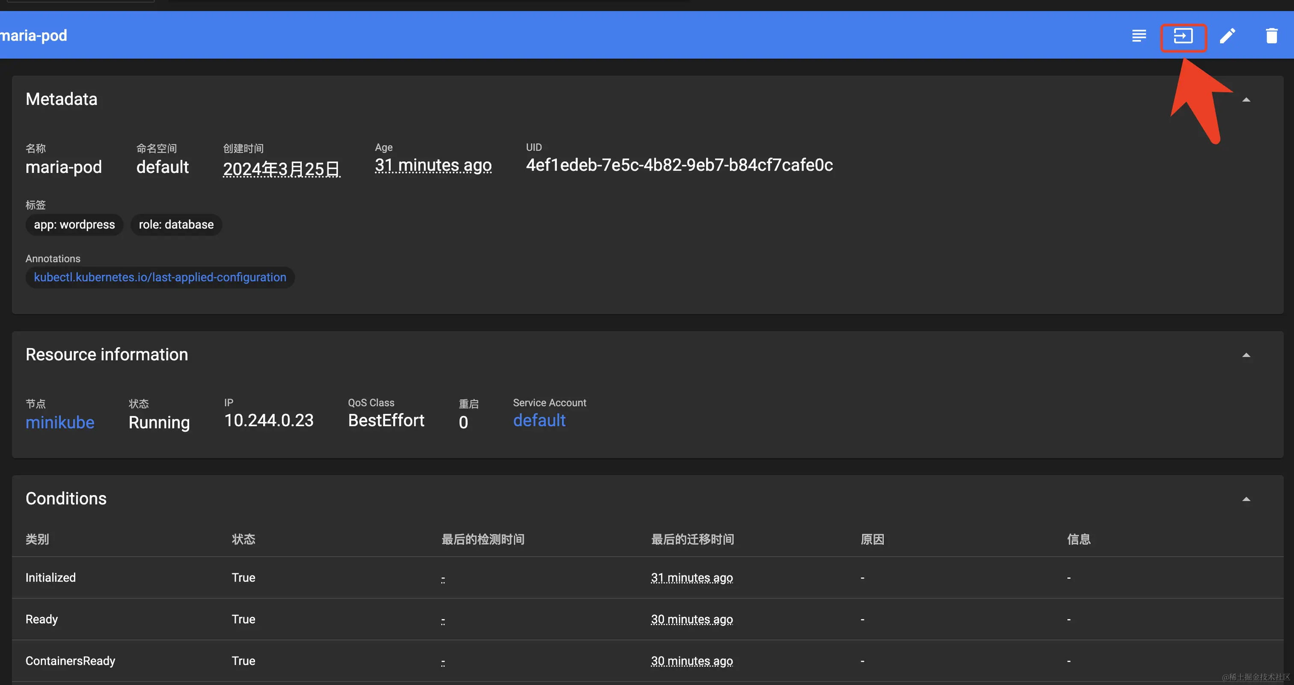The image size is (1294, 685).
Task: Delete maria-pod with the trash icon
Action: point(1271,36)
